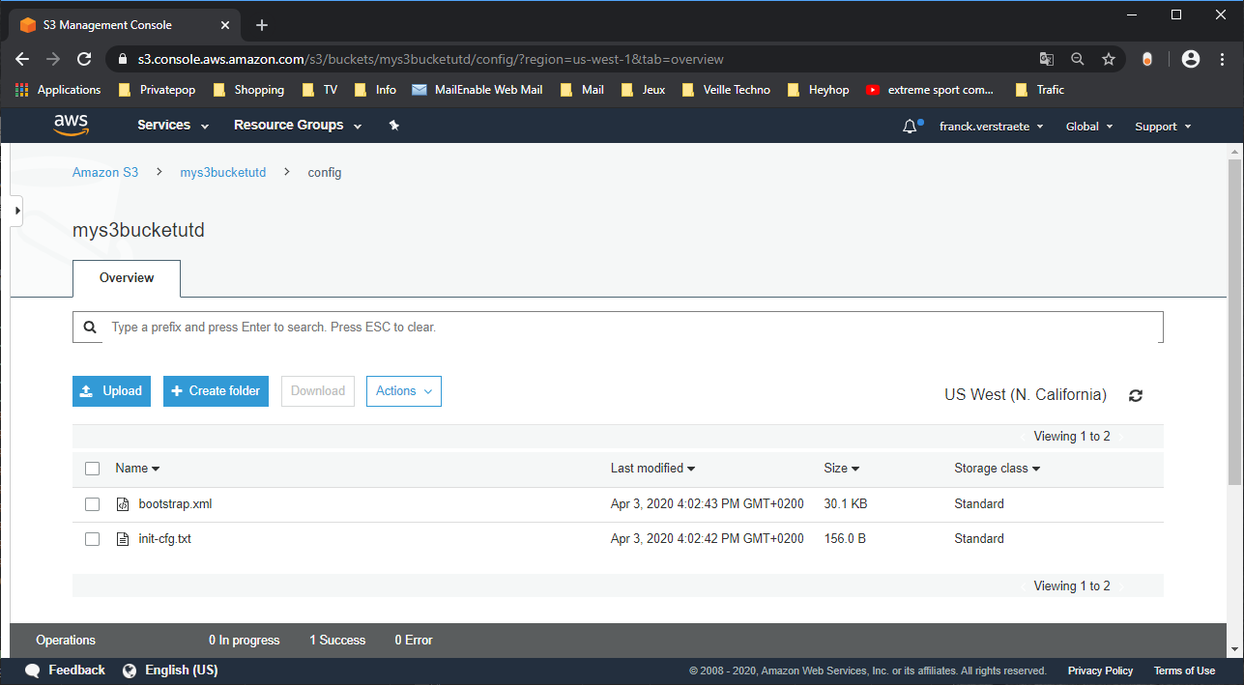Image resolution: width=1244 pixels, height=685 pixels.
Task: Click the init-cfg.txt file icon
Action: 123,539
